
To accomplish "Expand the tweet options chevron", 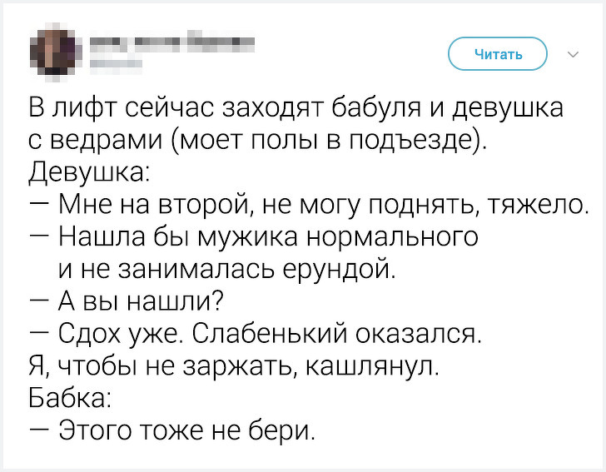I will [573, 55].
